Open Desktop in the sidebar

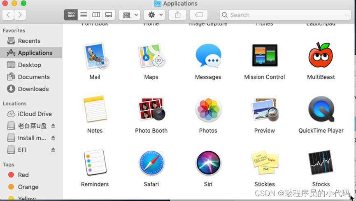31,65
